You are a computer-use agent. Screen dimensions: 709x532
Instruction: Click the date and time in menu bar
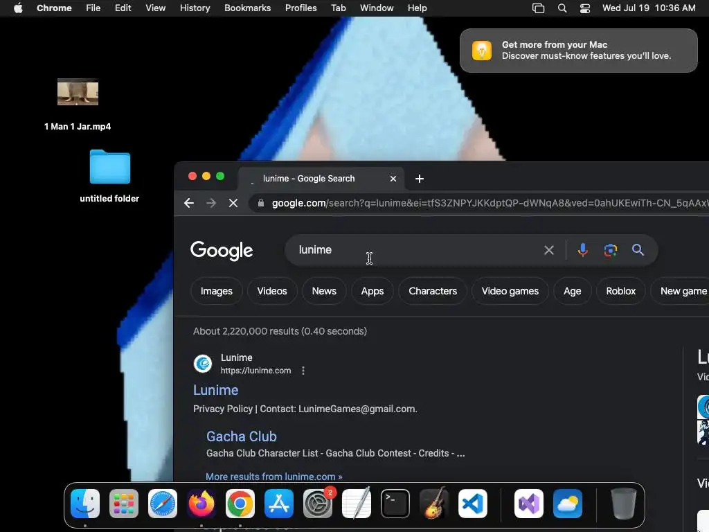[649, 8]
